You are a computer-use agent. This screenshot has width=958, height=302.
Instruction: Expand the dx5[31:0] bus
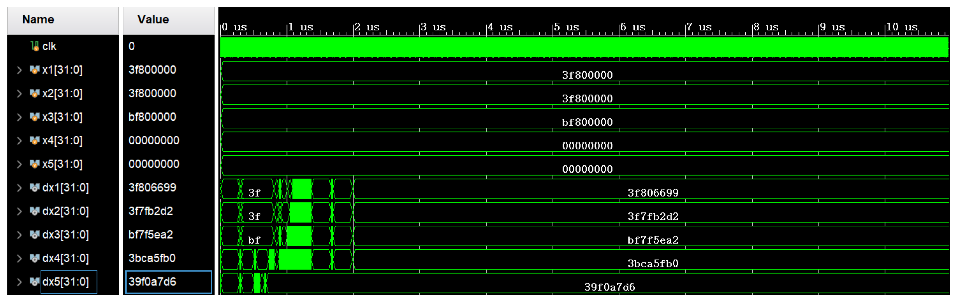(x=19, y=282)
